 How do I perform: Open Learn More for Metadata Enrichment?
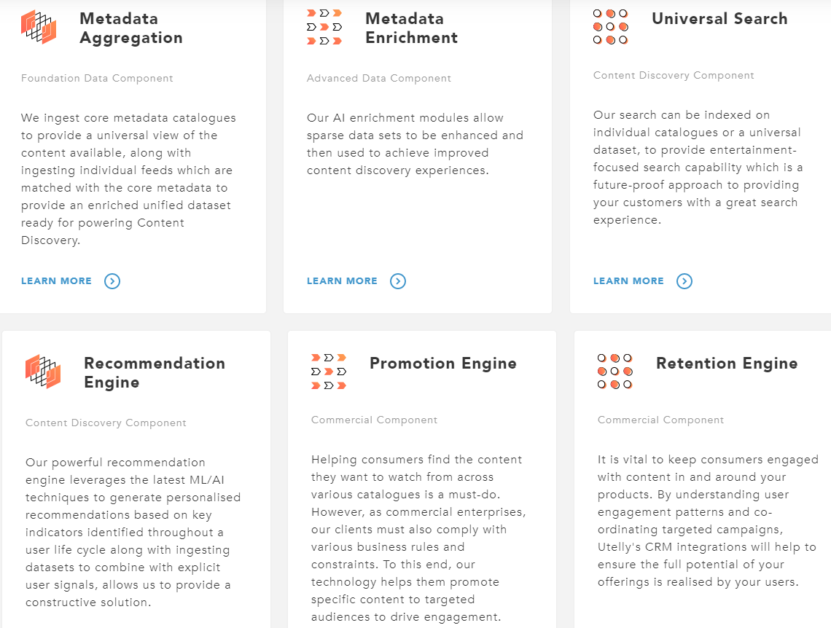click(343, 281)
